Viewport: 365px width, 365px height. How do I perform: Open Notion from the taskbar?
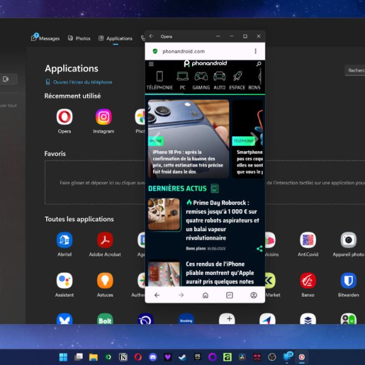(x=123, y=357)
